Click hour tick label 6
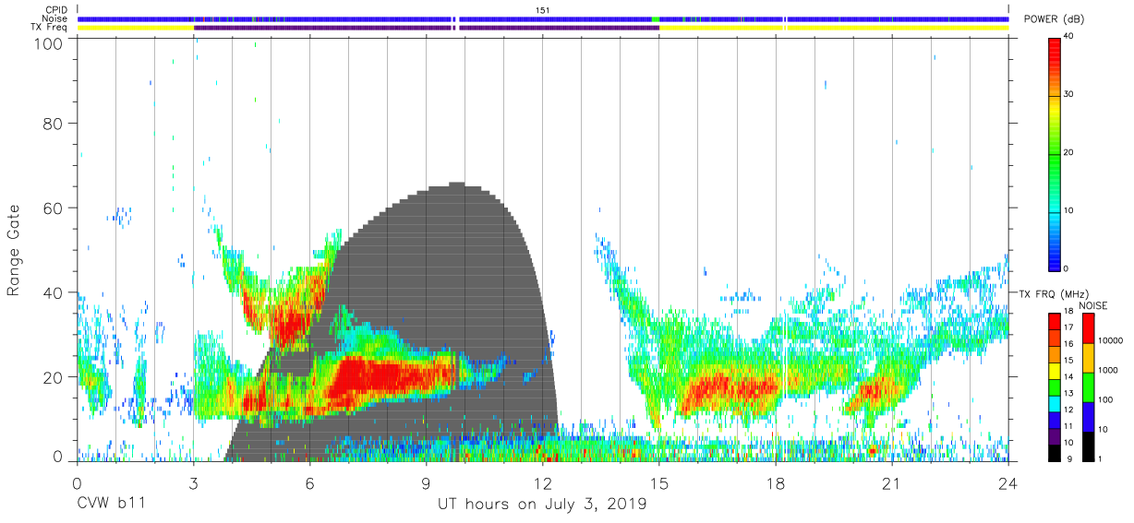Viewport: 1134px width, 523px height. [309, 482]
